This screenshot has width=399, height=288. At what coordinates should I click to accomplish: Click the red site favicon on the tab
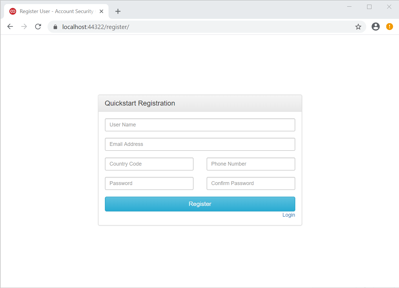click(x=12, y=11)
